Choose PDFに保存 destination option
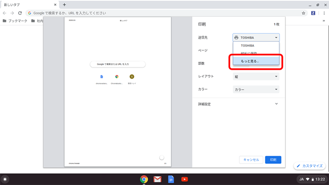Screen dimensions: 329x185 [256, 53]
